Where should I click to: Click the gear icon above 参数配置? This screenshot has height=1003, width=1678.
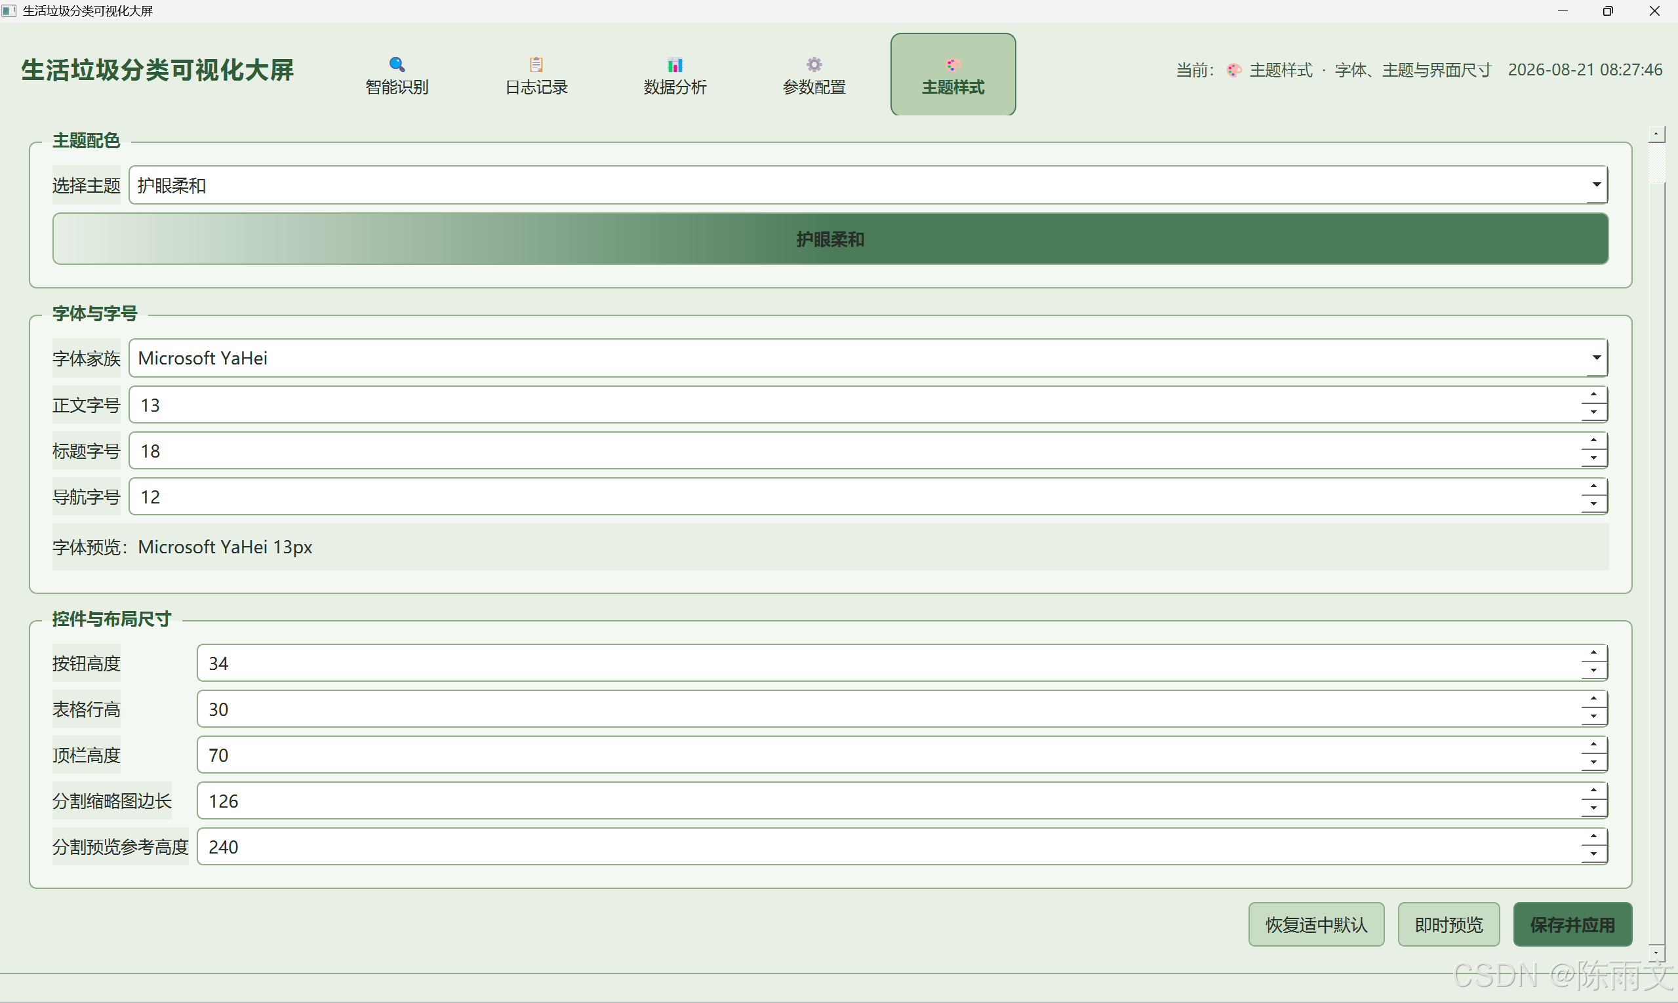point(814,64)
